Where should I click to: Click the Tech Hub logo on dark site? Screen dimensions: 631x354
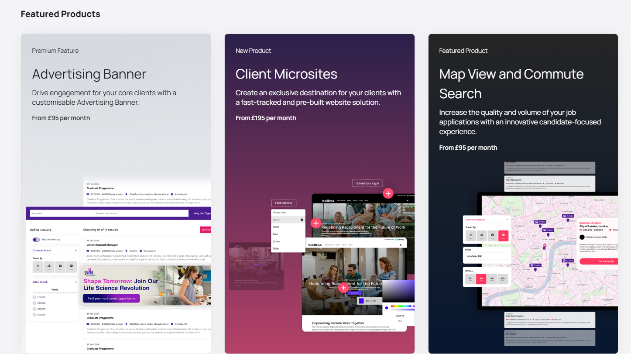coord(328,201)
